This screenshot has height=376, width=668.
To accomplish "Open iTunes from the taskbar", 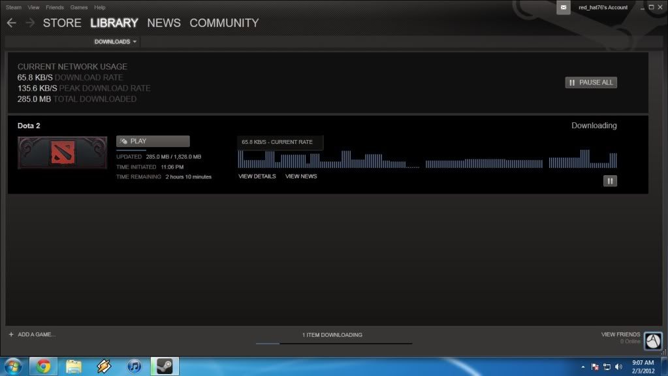I will [x=135, y=367].
